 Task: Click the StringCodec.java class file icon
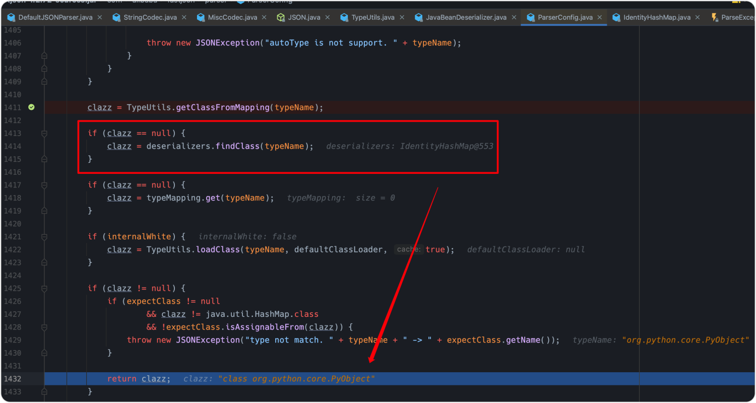pyautogui.click(x=116, y=17)
